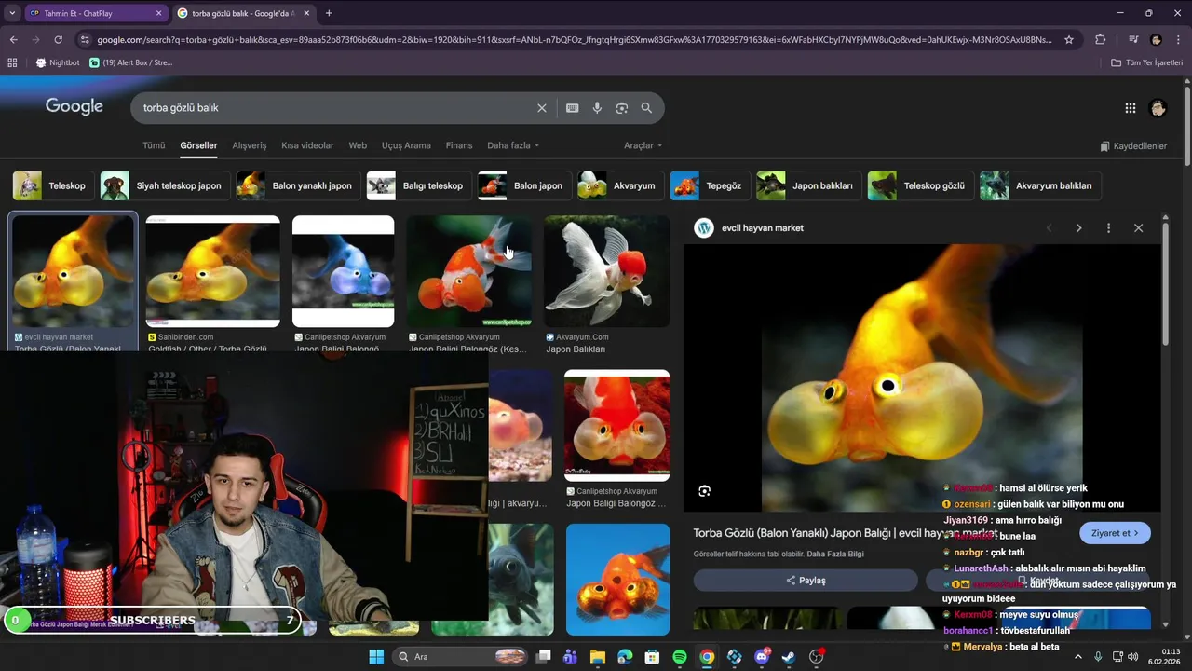1192x671 pixels.
Task: Open the 'Kısa videolar' tab
Action: (x=307, y=145)
